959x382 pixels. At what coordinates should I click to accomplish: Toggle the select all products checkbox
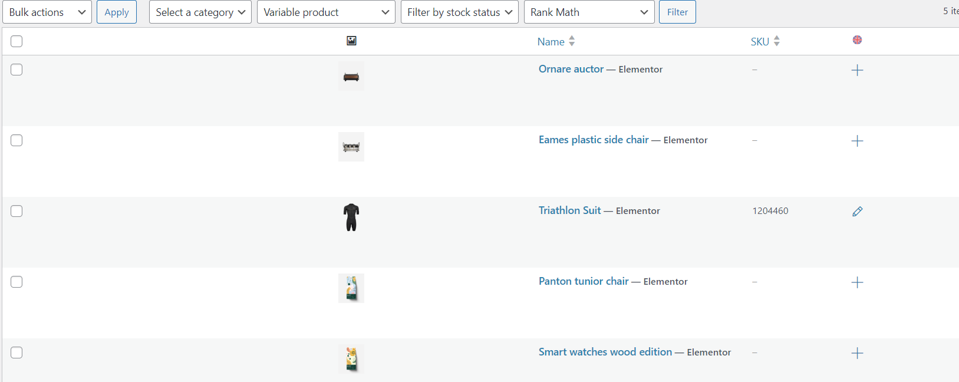(17, 41)
